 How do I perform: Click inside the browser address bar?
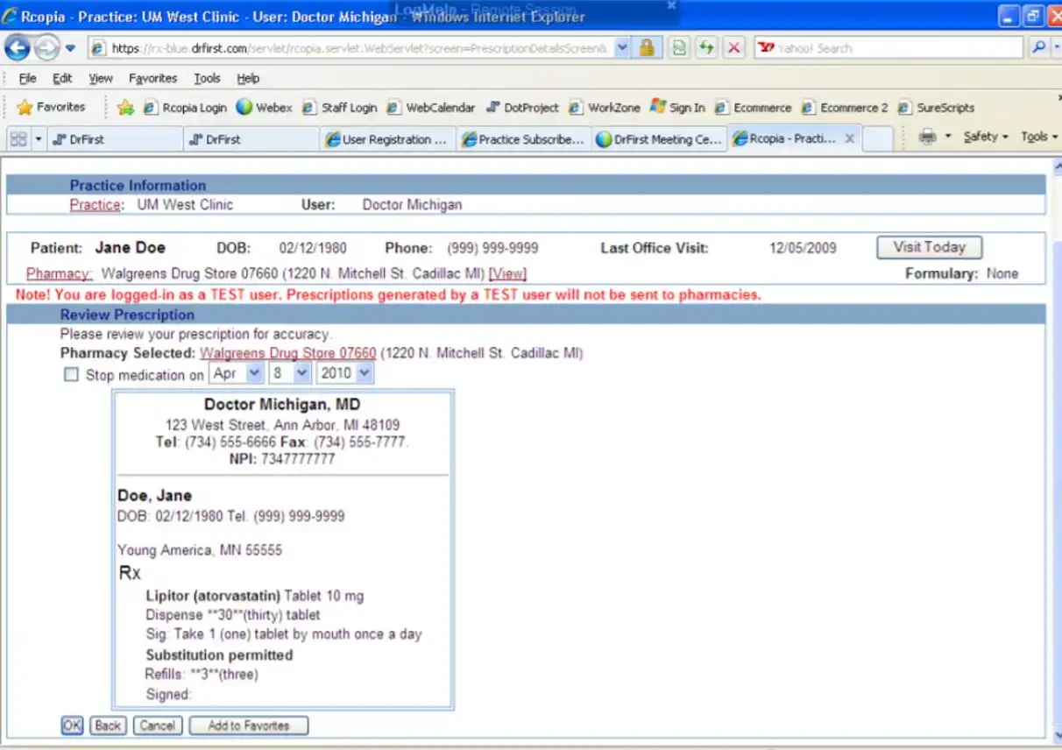350,48
